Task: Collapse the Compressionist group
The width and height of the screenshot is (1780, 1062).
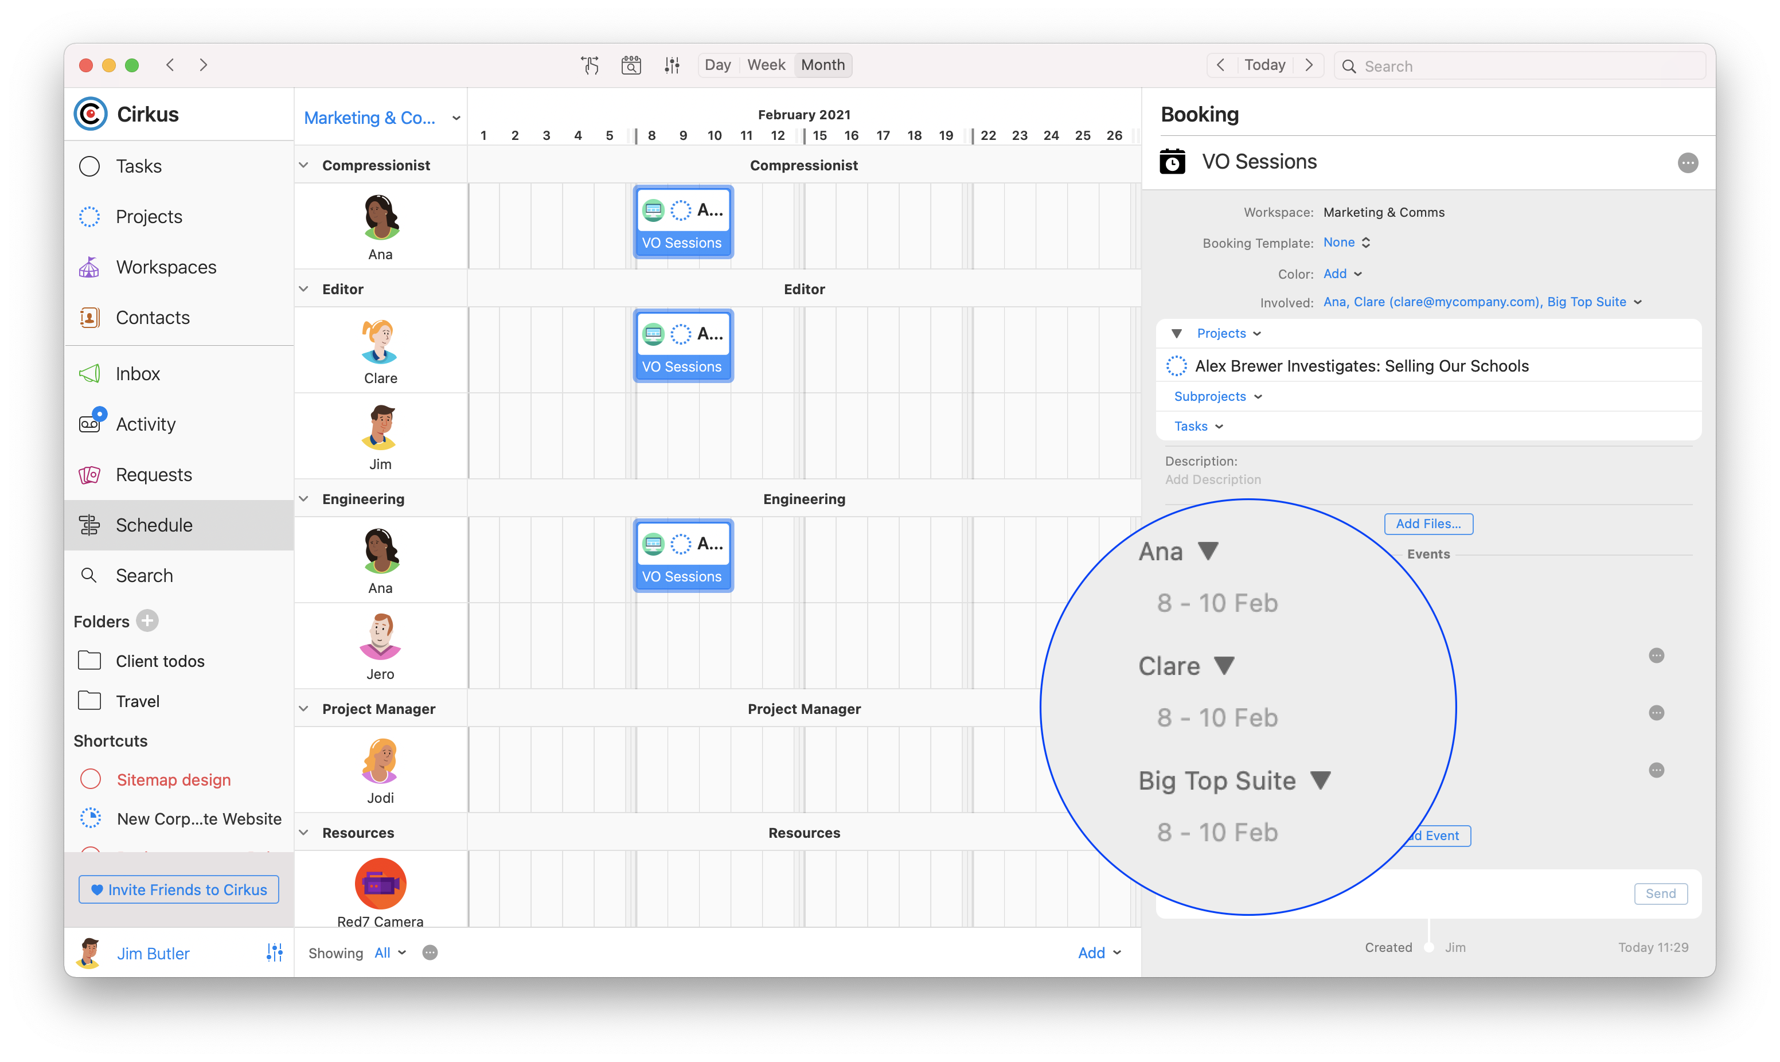Action: coord(304,165)
